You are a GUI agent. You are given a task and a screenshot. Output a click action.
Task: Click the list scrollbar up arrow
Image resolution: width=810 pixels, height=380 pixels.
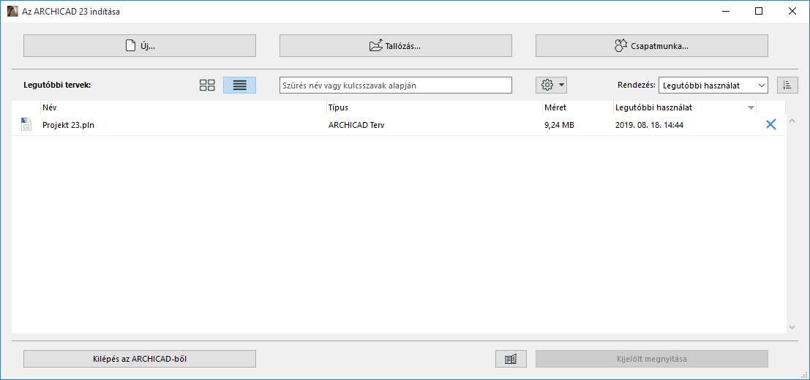point(792,121)
